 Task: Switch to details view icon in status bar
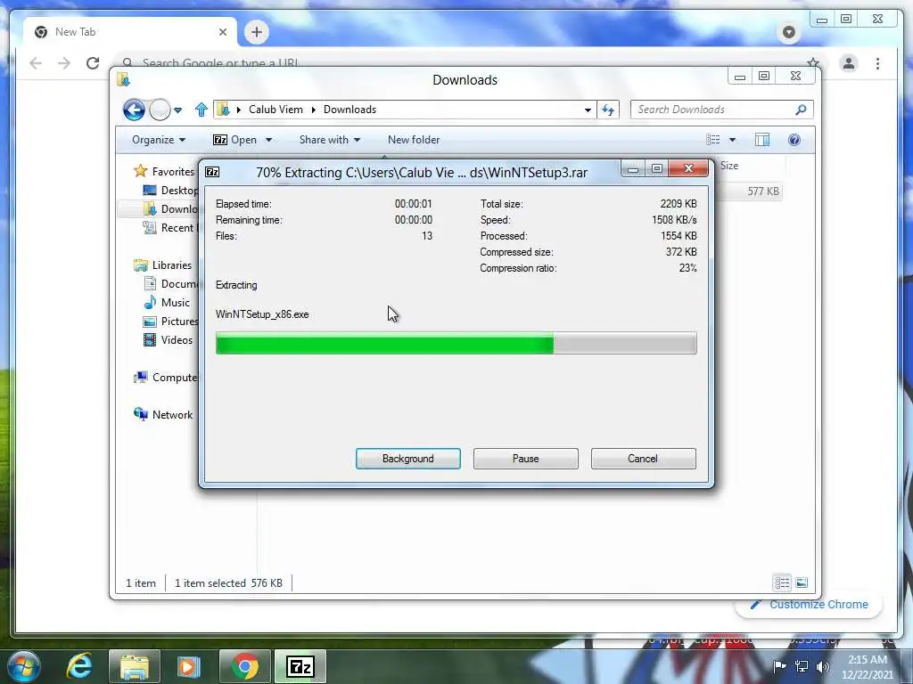pyautogui.click(x=782, y=582)
